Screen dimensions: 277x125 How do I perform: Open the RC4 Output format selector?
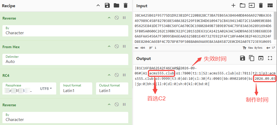(112, 88)
